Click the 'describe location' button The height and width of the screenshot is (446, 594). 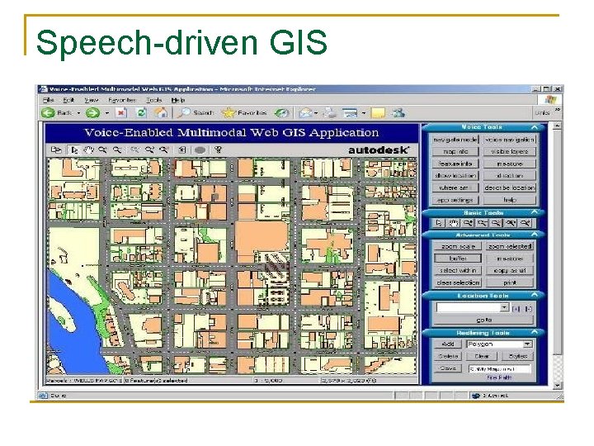pyautogui.click(x=510, y=187)
